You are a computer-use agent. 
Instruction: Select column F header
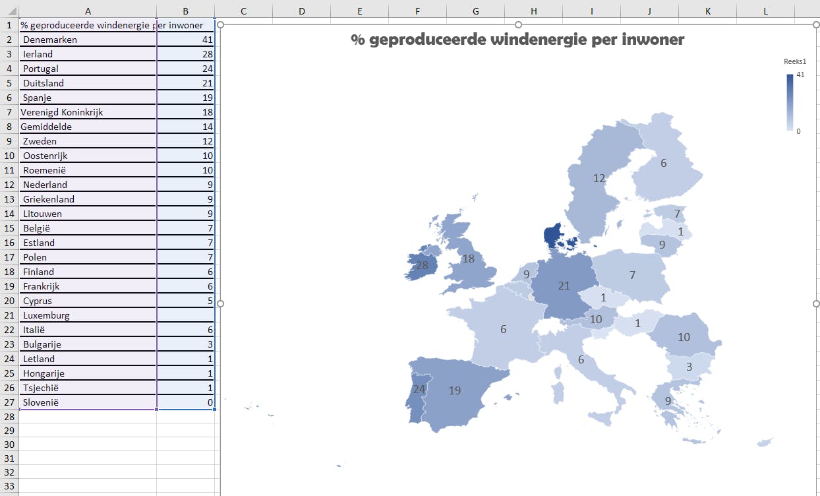coord(418,11)
